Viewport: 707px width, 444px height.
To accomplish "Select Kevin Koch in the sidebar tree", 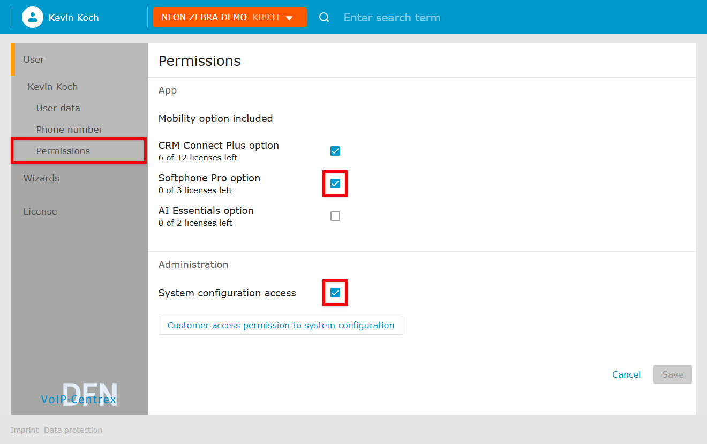I will pos(52,87).
